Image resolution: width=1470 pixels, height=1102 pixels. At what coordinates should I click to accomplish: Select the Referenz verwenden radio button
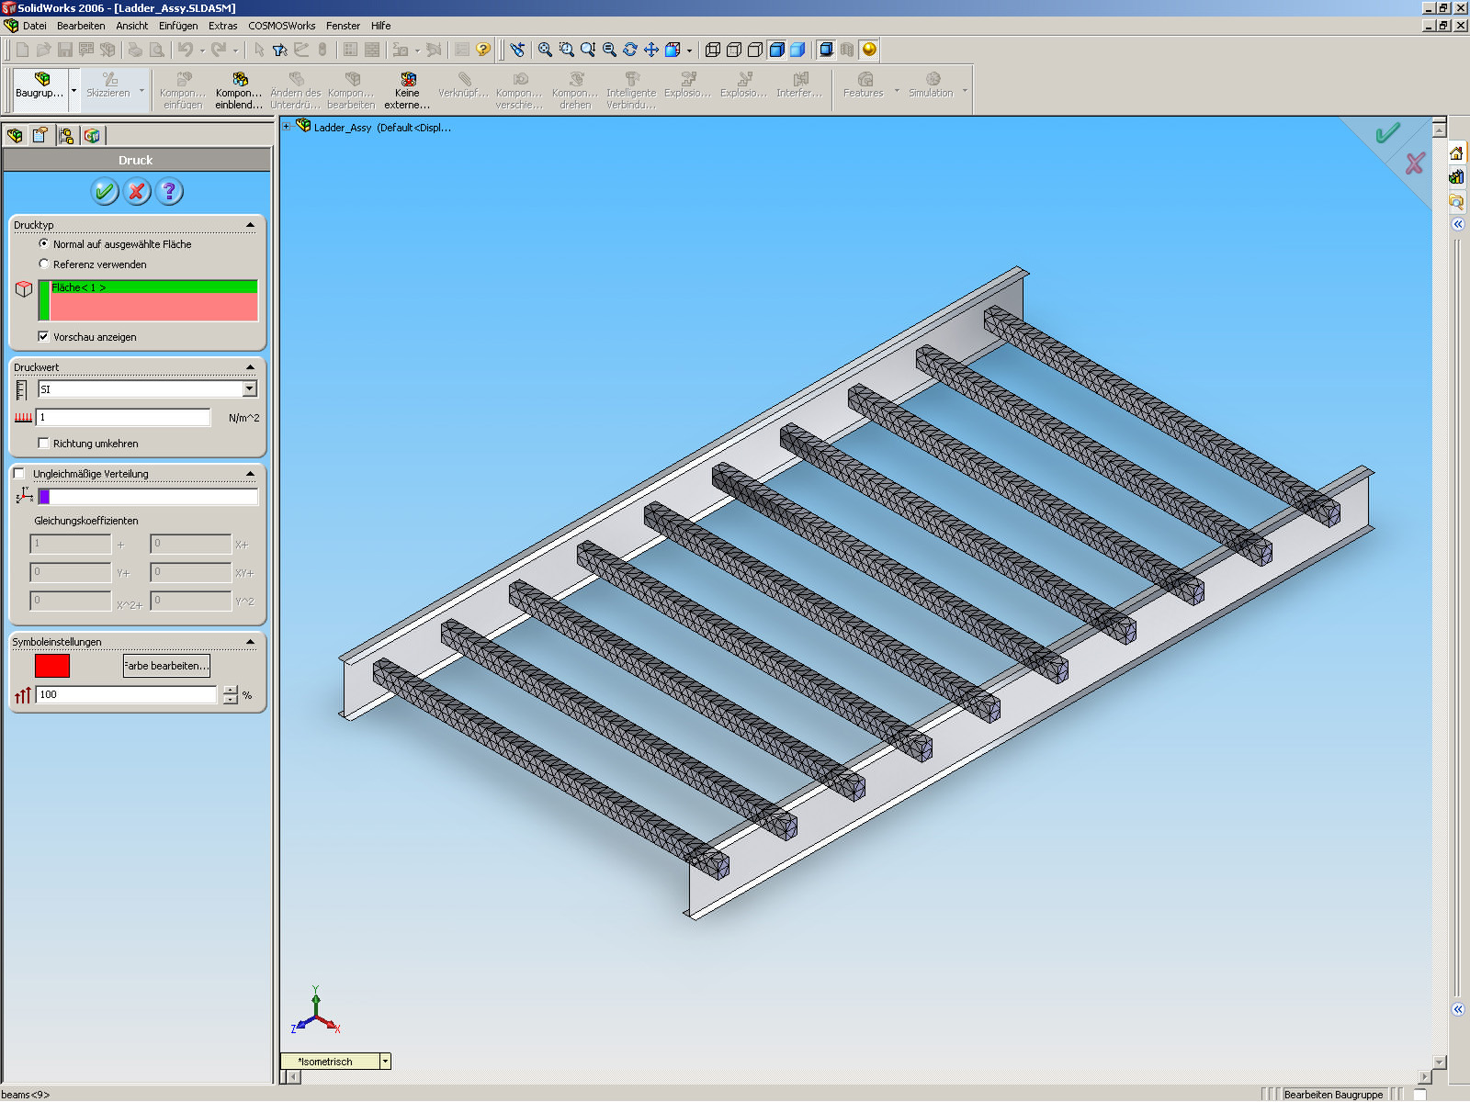tap(44, 264)
